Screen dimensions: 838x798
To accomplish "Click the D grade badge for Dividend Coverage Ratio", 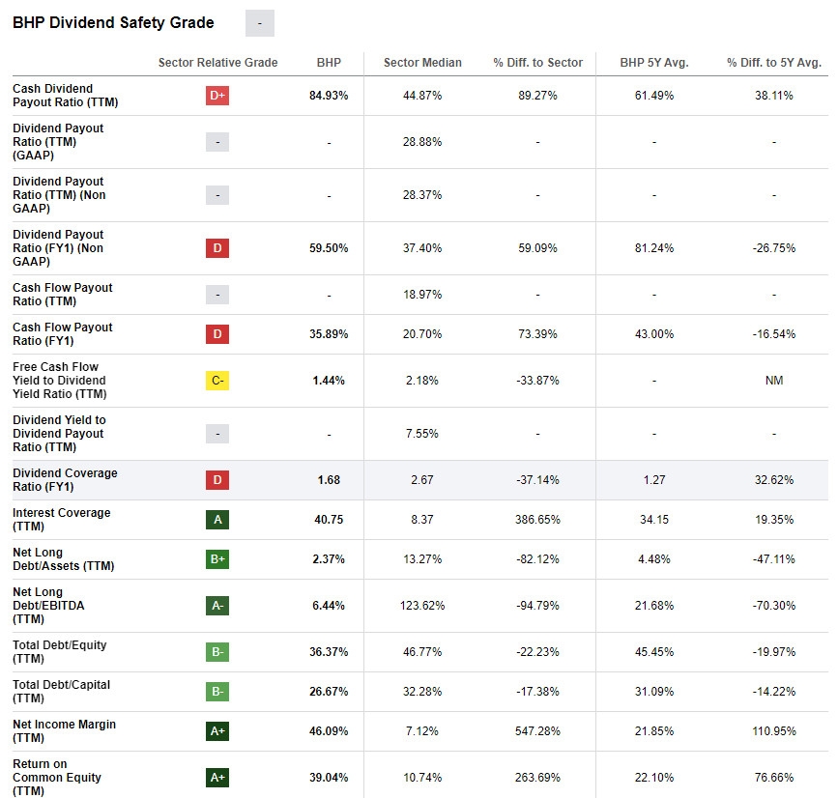I will pyautogui.click(x=217, y=480).
